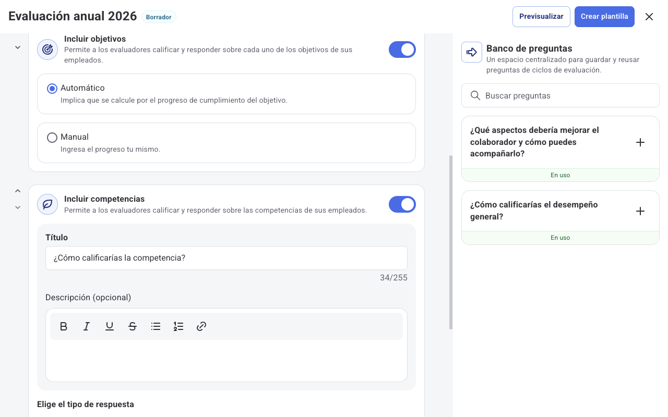Click the form's vertical scrollbar
668x417 pixels.
(451, 242)
